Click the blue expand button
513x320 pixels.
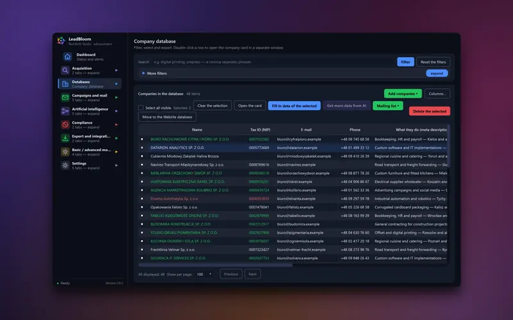coord(437,74)
